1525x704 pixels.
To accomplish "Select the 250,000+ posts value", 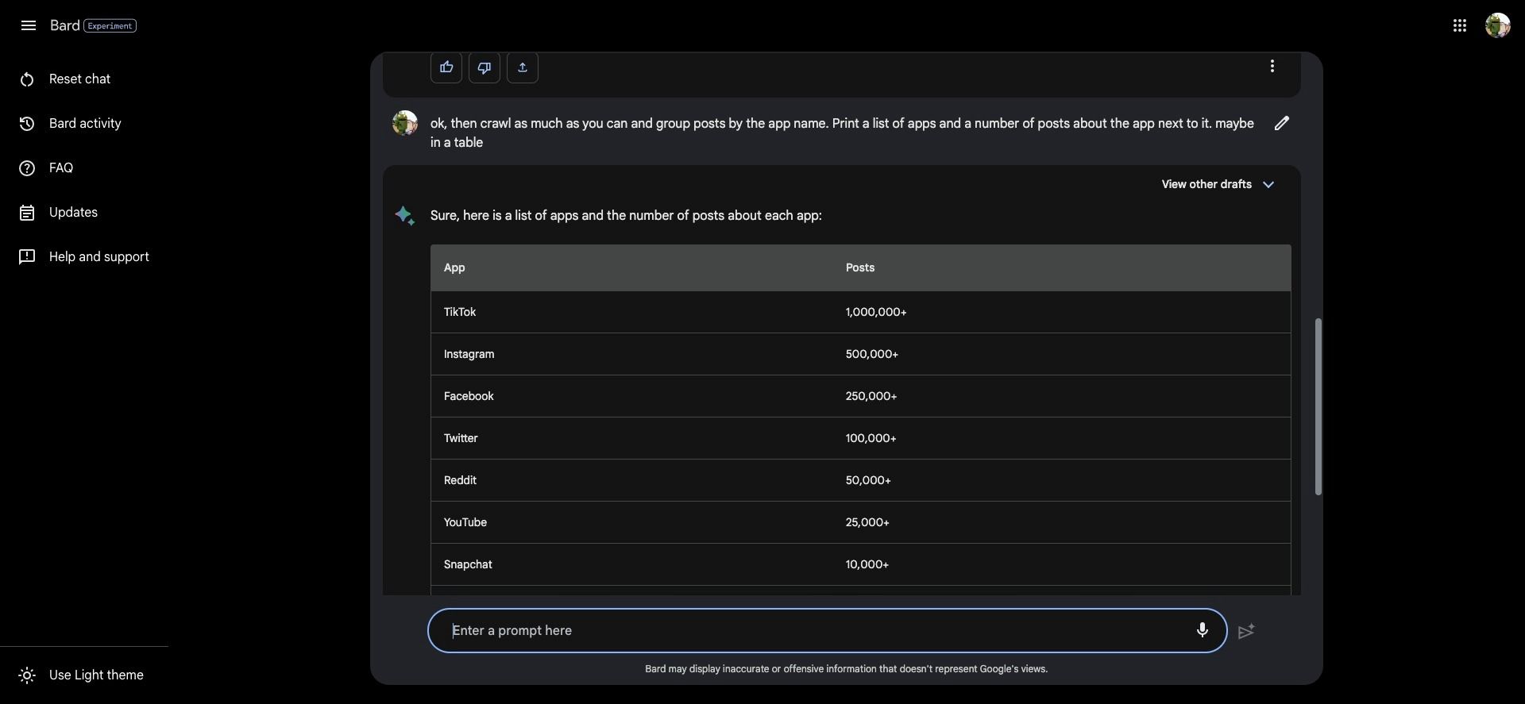I will click(x=871, y=396).
